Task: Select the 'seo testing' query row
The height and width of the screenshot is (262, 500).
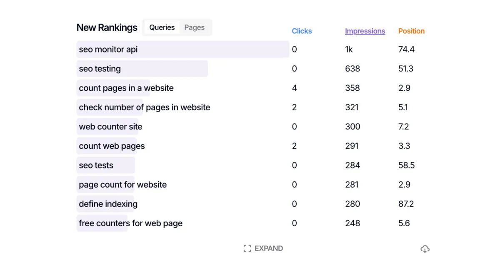Action: point(100,69)
